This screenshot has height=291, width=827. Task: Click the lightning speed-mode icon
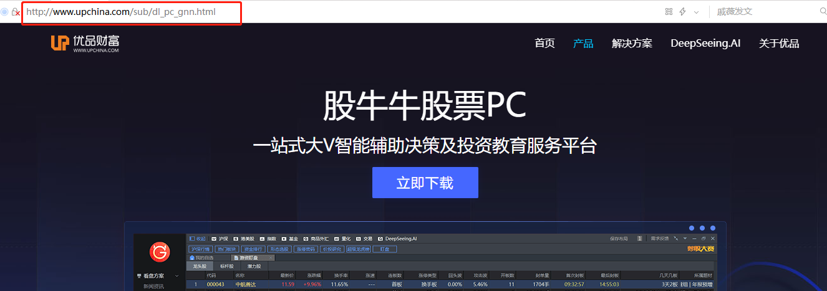point(682,12)
